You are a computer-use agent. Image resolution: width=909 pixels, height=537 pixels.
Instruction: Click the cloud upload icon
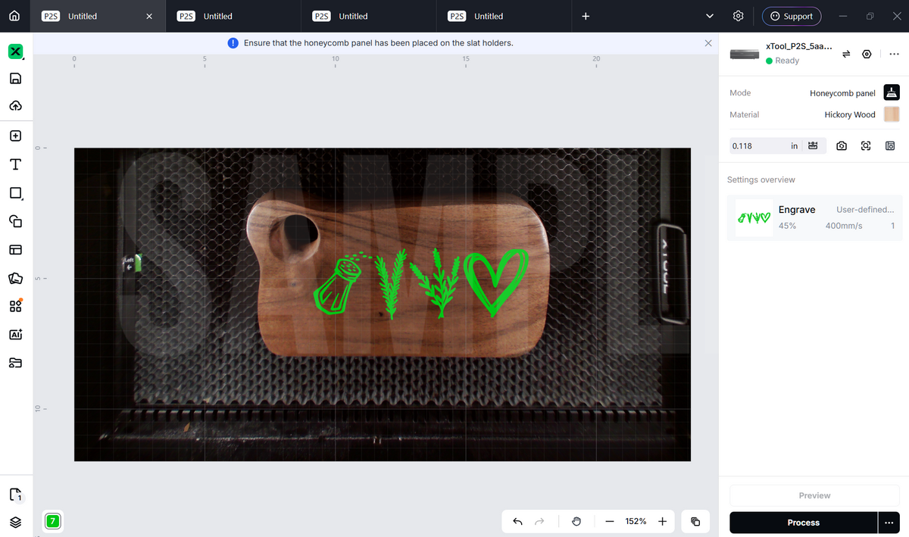pos(15,106)
